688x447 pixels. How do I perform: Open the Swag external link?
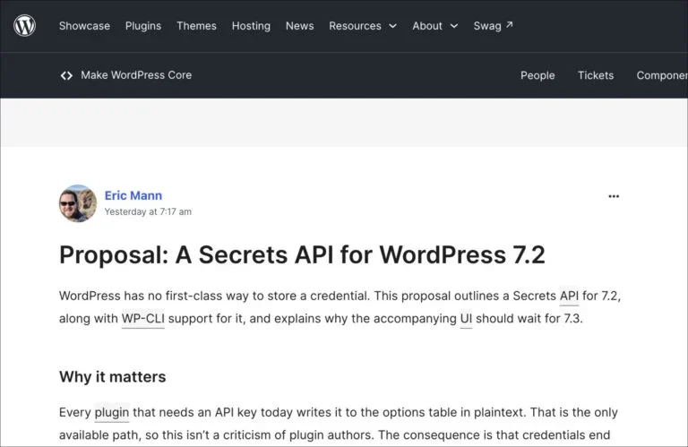pos(494,26)
